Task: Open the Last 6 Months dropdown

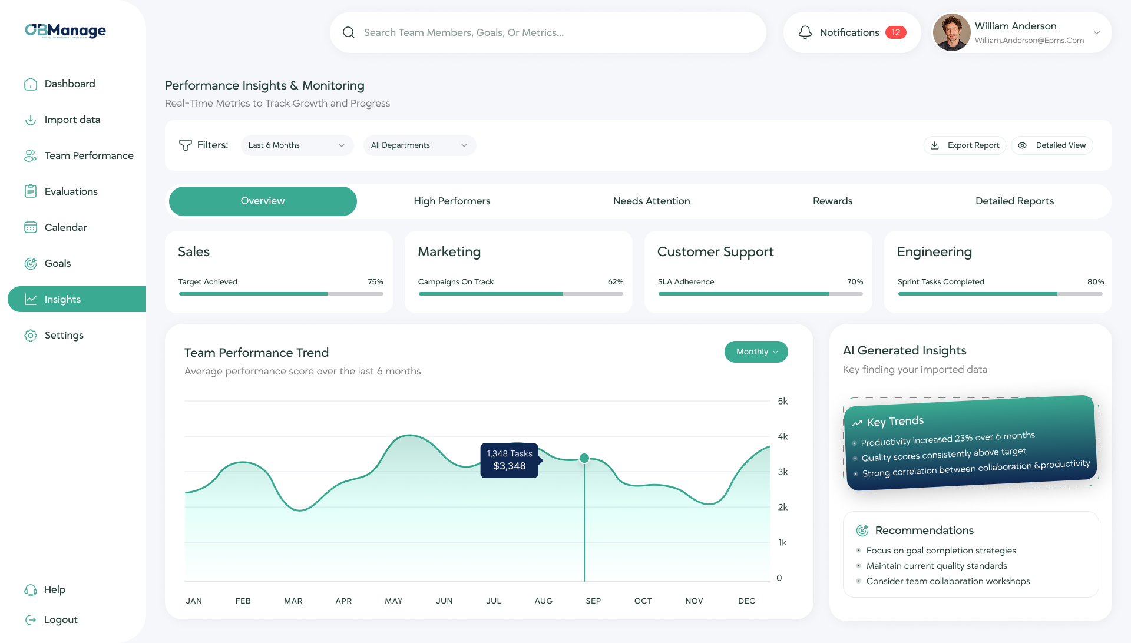Action: coord(297,145)
